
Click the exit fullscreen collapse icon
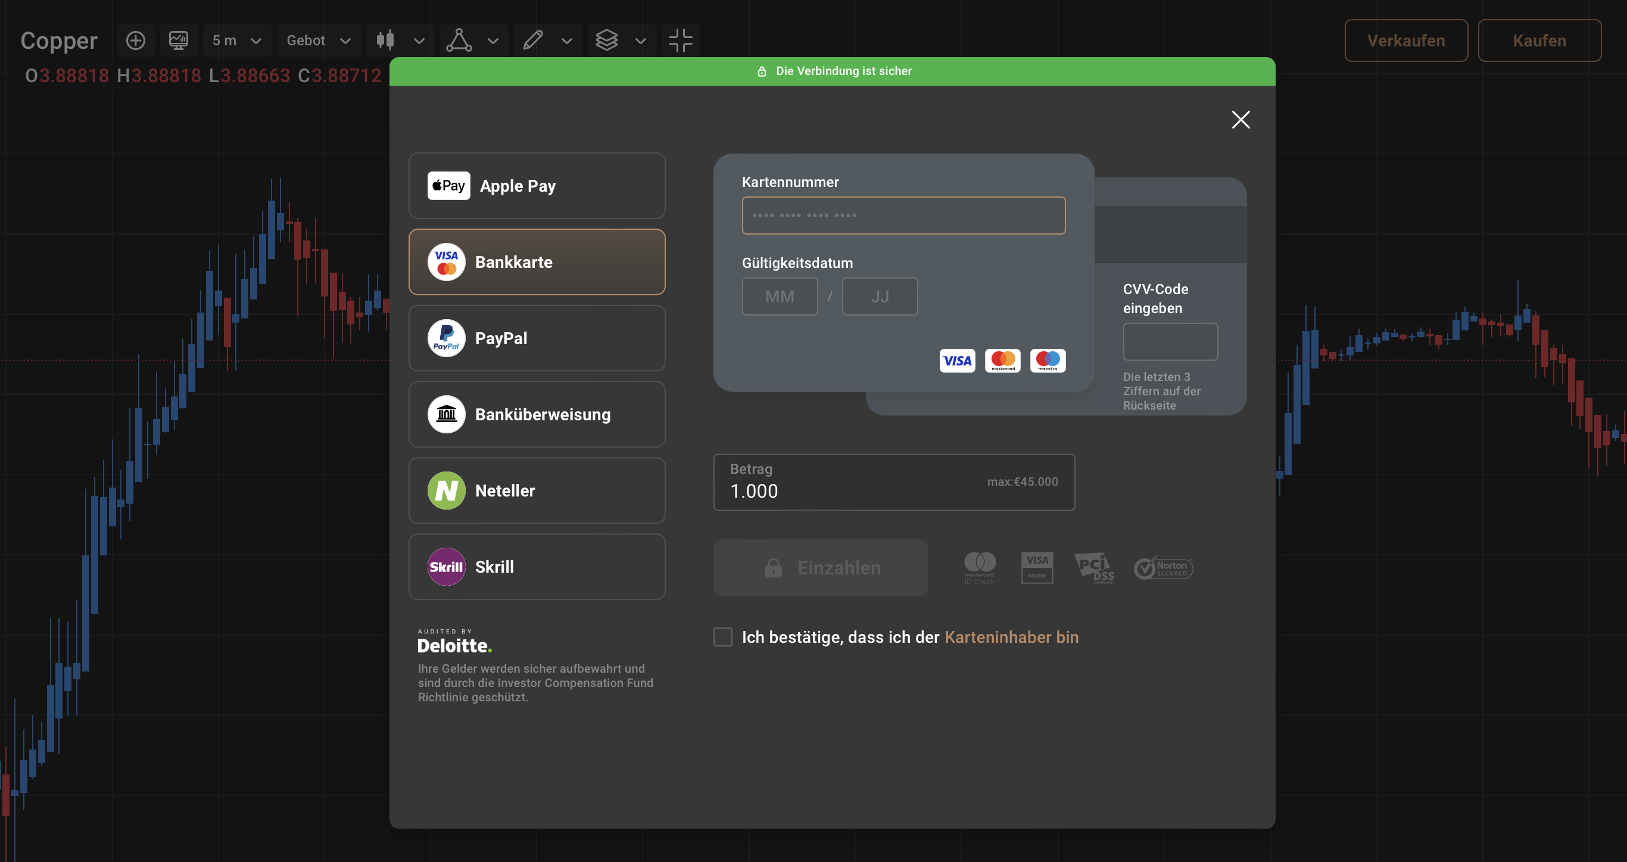681,40
